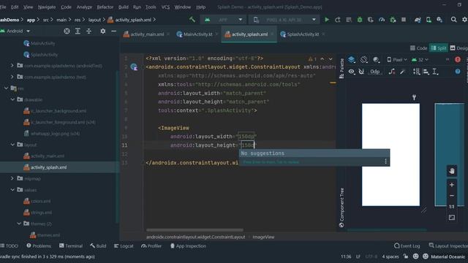Select activity_splash.xml in project tree
468x263 pixels.
click(48, 167)
